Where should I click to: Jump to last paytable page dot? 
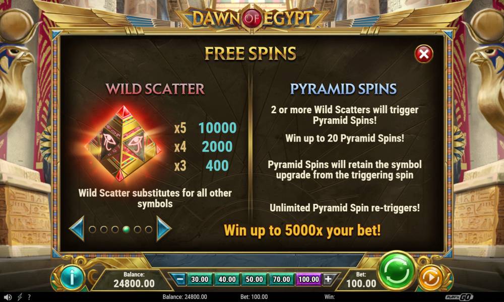149,230
